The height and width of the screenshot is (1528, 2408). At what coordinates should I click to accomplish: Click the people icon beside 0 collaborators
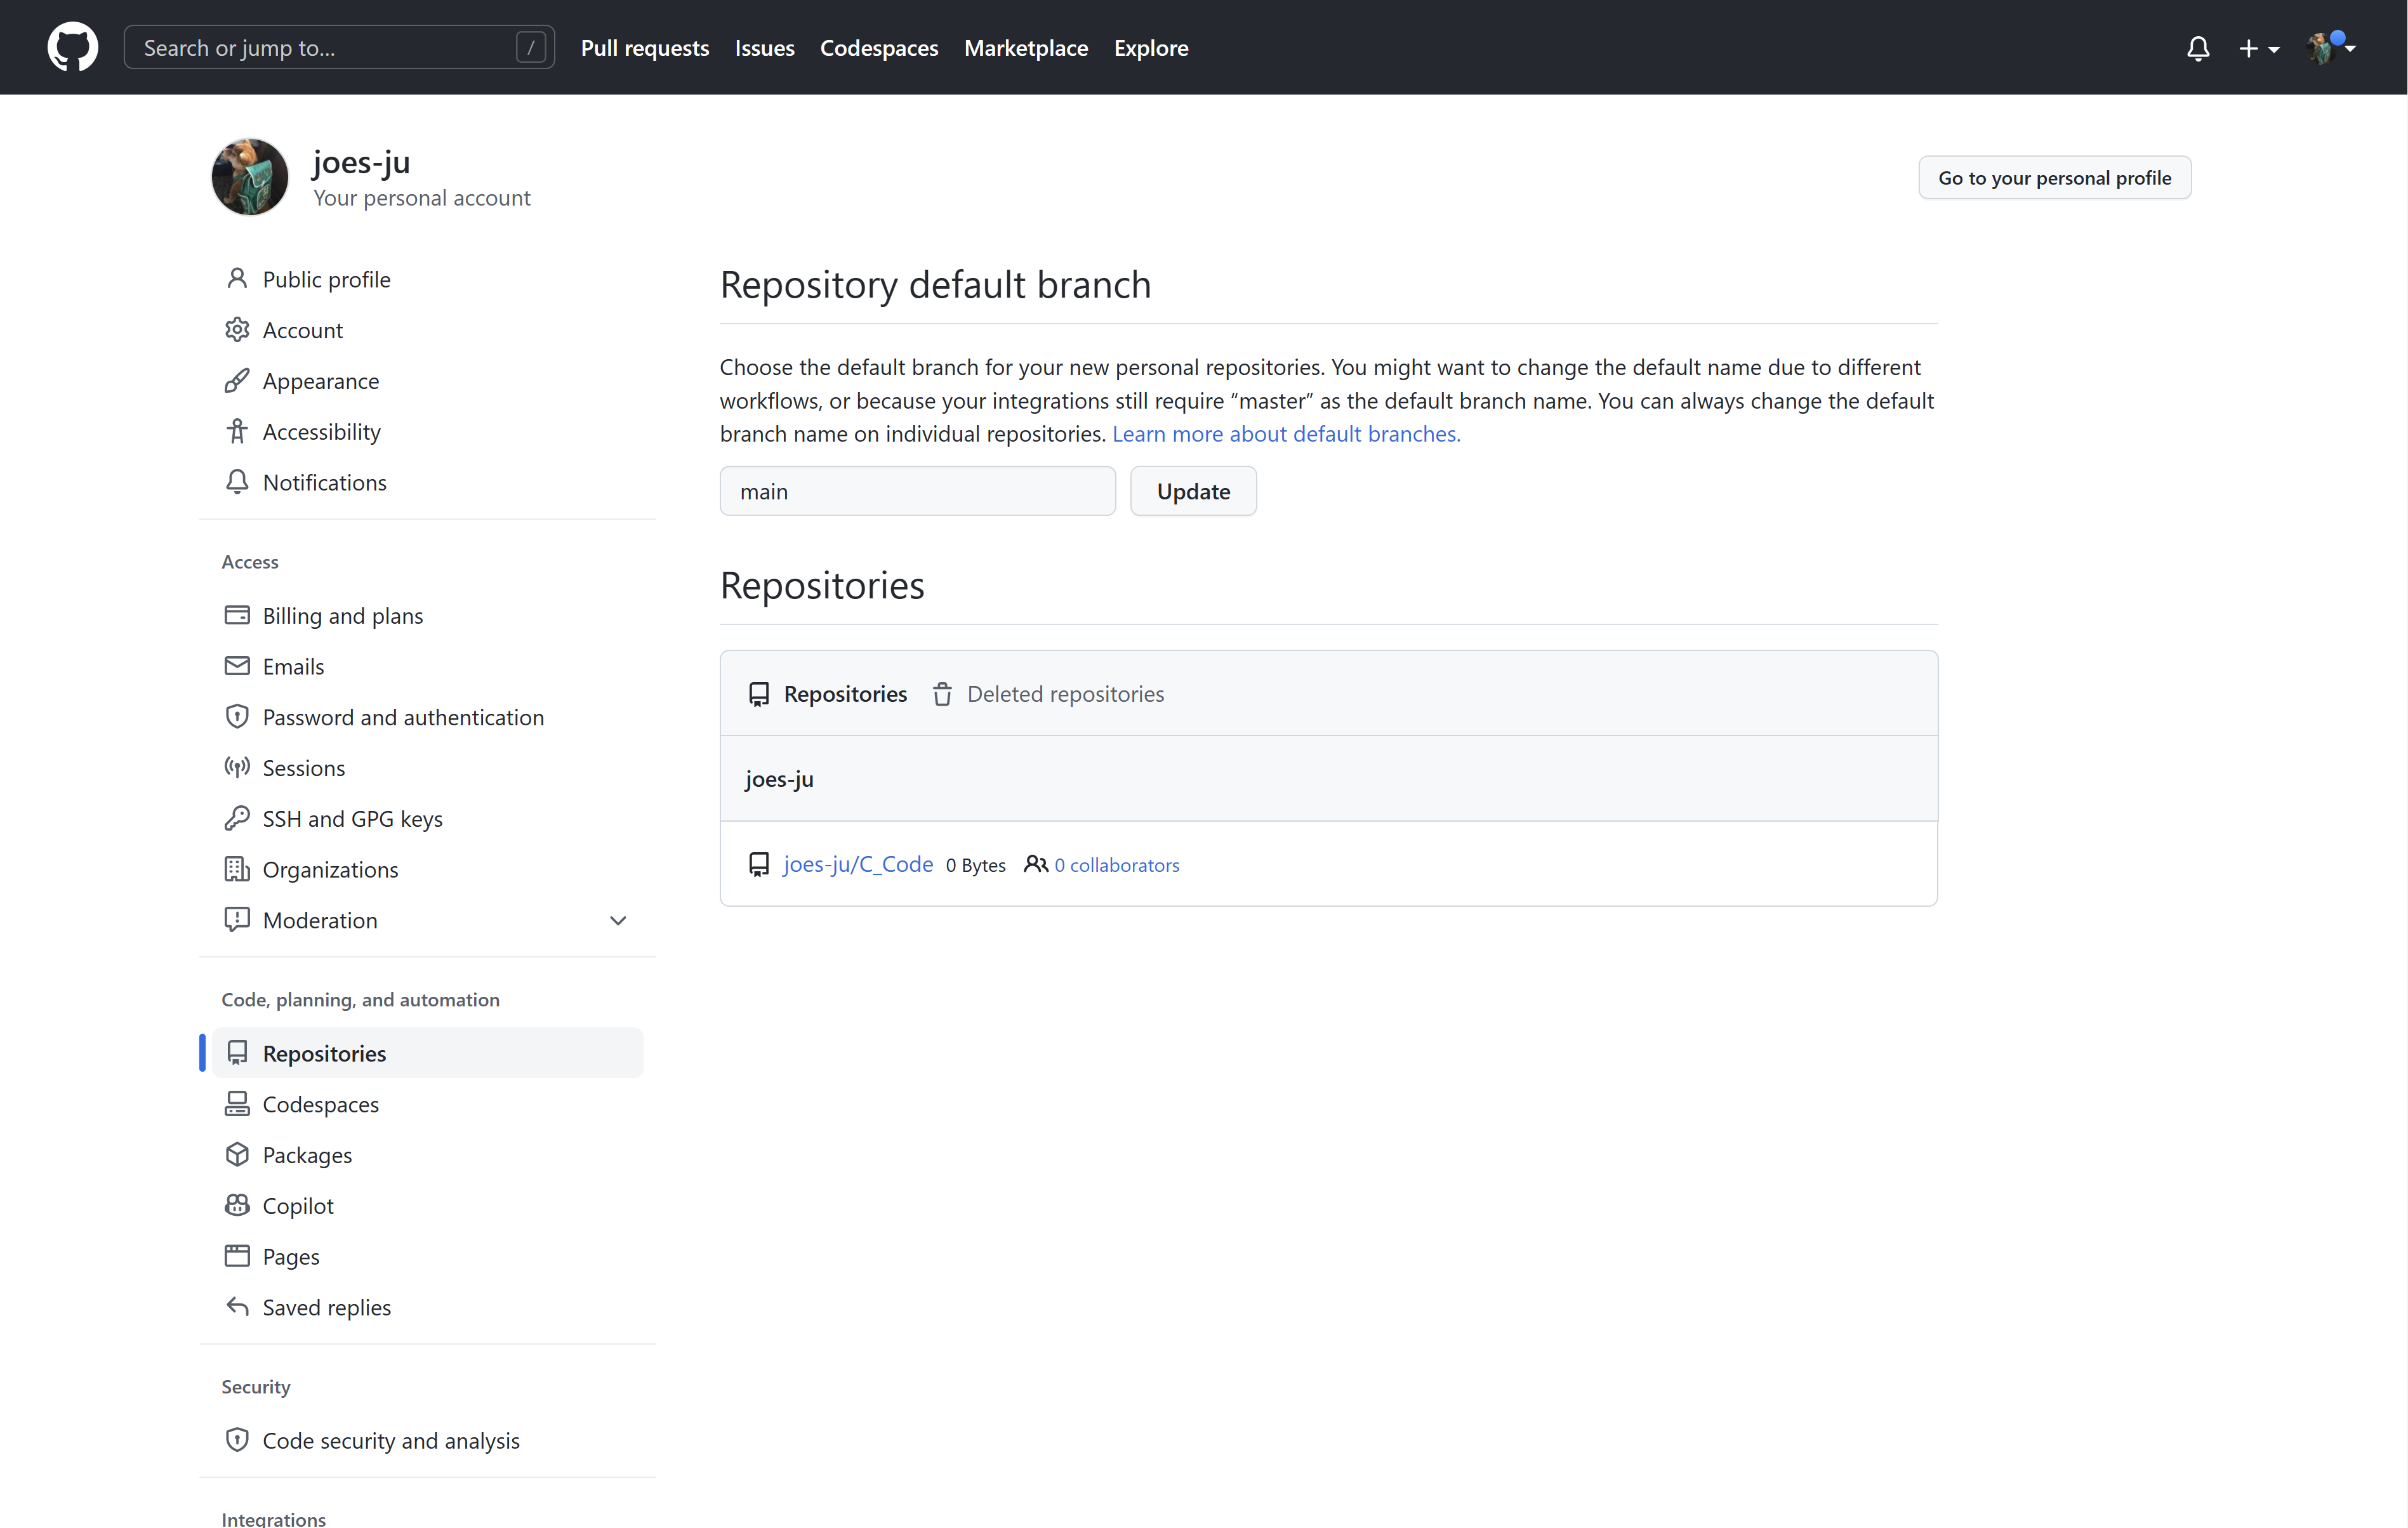point(1036,864)
